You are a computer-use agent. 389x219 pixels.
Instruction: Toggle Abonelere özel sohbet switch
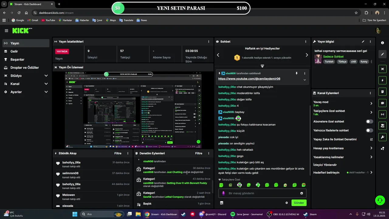pyautogui.click(x=369, y=121)
